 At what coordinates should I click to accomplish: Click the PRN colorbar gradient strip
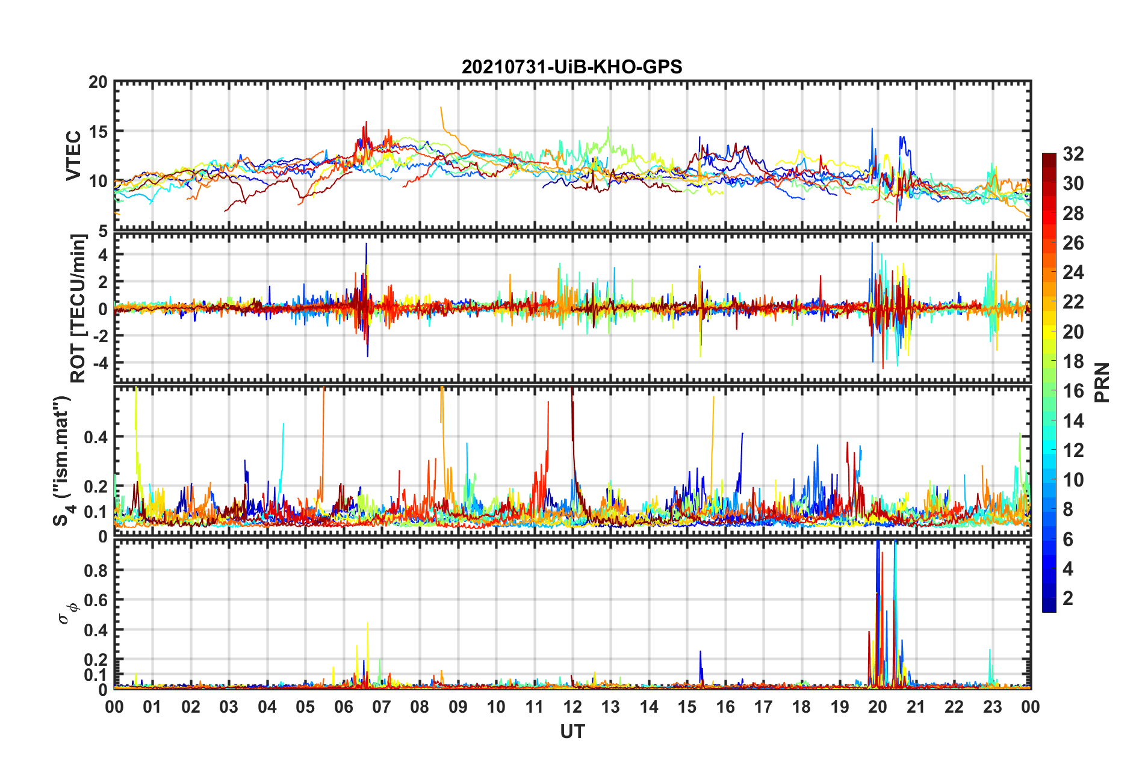click(x=1049, y=382)
